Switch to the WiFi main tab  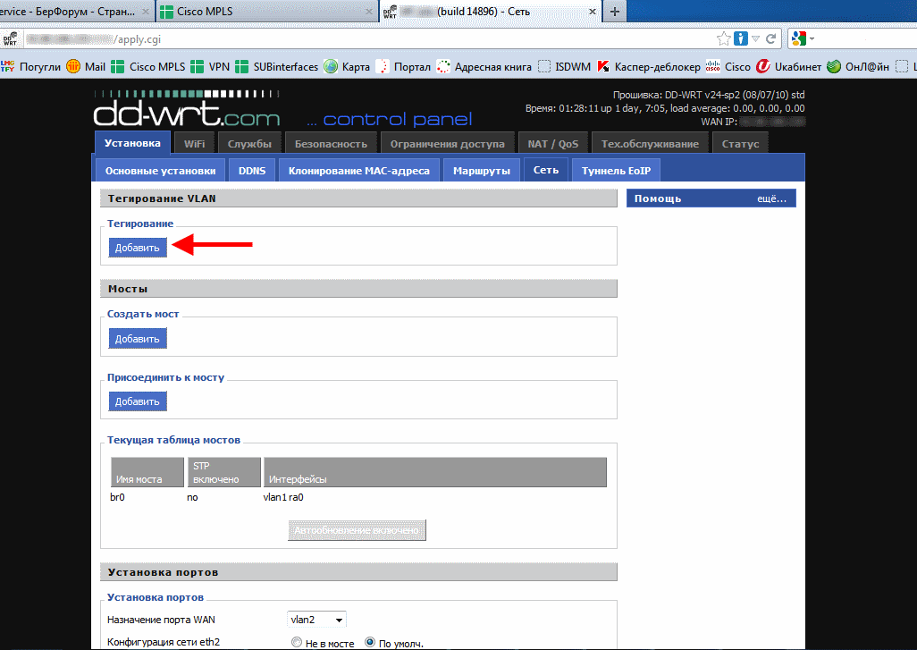click(194, 144)
